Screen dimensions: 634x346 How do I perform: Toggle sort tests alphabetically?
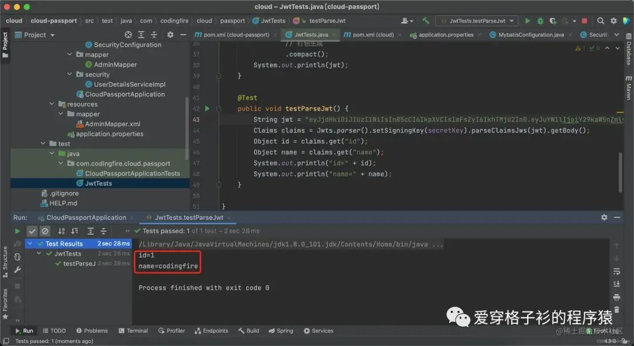tap(62, 230)
